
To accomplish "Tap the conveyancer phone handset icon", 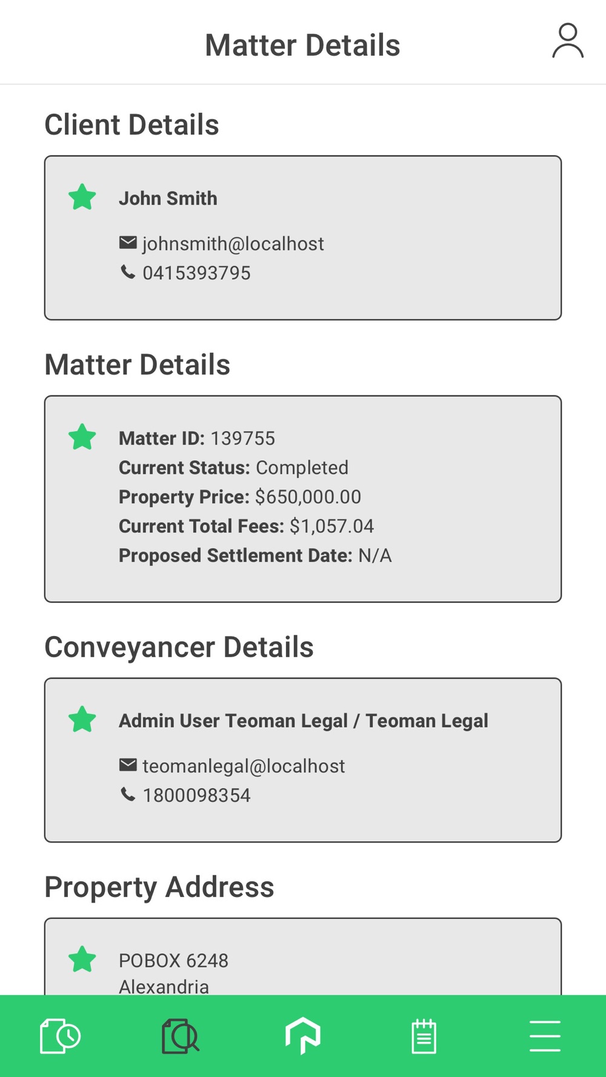I will pyautogui.click(x=128, y=794).
